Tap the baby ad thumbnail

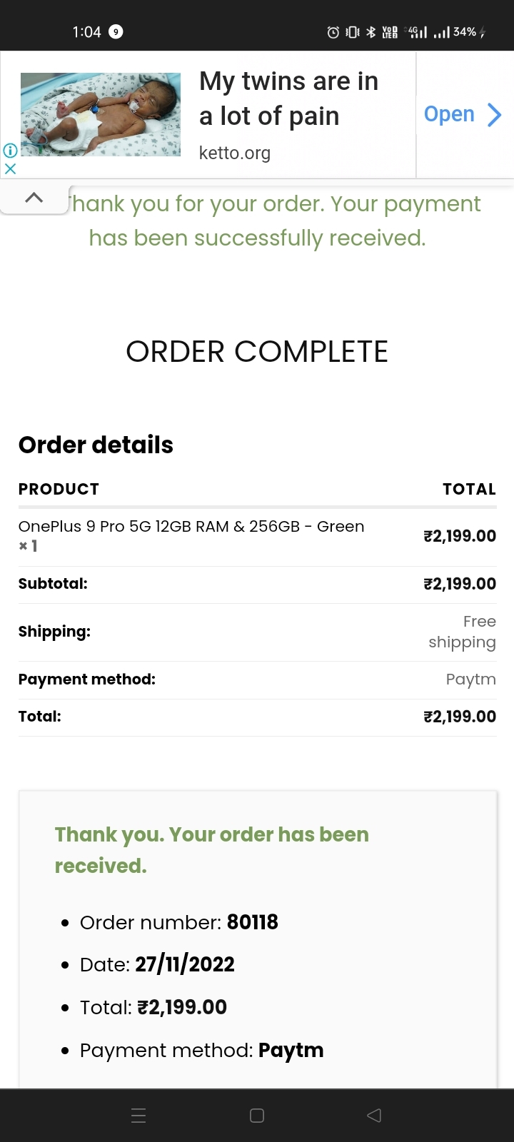tap(101, 114)
